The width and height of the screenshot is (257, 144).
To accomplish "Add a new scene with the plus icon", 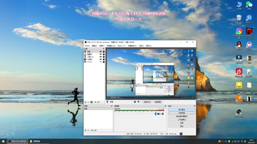I will coord(85,130).
